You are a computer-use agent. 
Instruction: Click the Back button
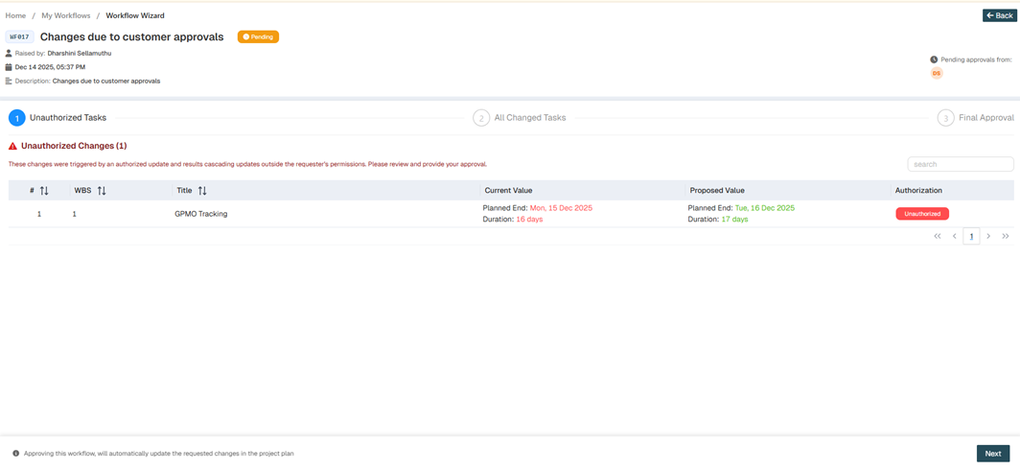[x=999, y=15]
